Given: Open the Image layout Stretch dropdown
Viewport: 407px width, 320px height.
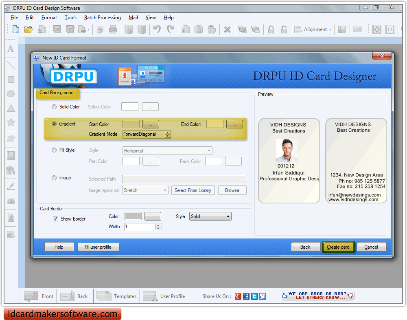Looking at the screenshot, I should [145, 190].
